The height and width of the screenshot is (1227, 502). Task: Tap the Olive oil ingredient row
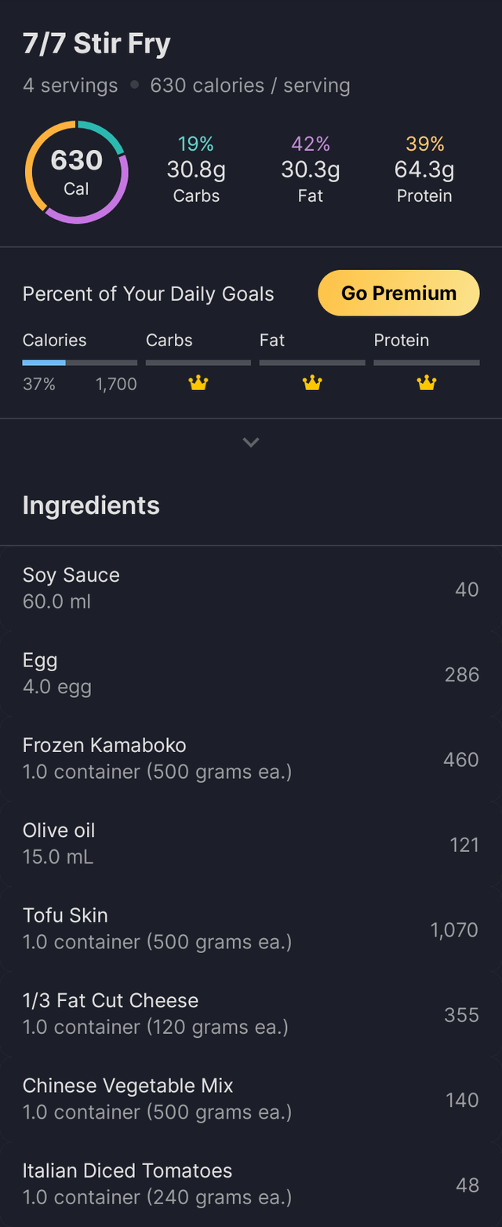pyautogui.click(x=251, y=844)
